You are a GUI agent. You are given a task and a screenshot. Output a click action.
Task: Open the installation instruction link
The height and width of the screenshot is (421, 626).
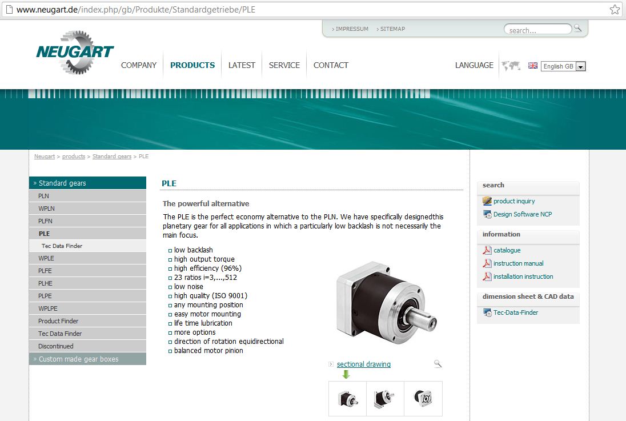523,276
